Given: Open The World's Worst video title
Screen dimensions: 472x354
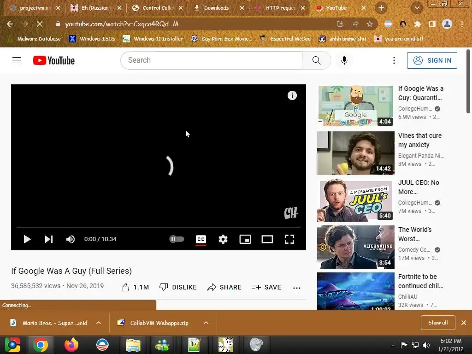Looking at the screenshot, I should point(415,234).
